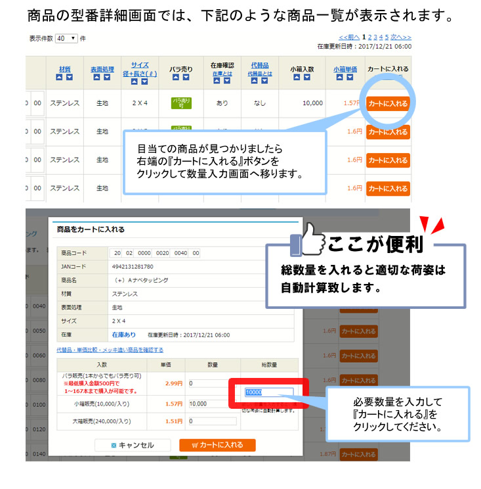Click the キャンセル button in the dialog
This screenshot has height=489, width=481.
[x=133, y=445]
